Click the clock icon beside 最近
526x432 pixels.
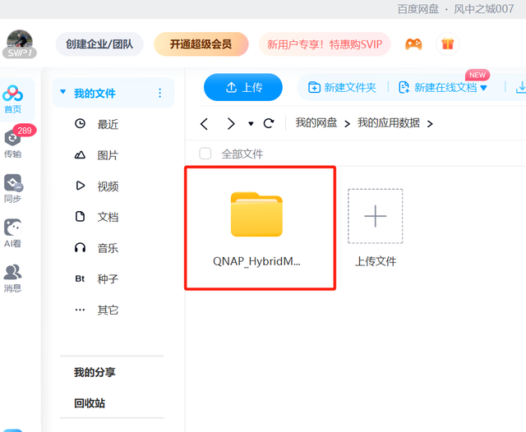80,124
